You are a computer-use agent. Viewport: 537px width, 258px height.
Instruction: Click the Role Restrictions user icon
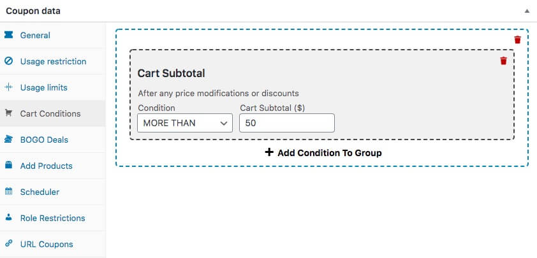point(9,218)
